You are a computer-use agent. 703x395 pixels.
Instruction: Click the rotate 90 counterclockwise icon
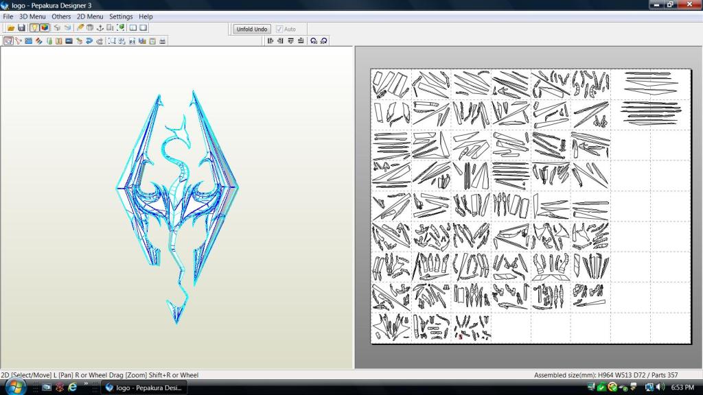[x=313, y=40]
